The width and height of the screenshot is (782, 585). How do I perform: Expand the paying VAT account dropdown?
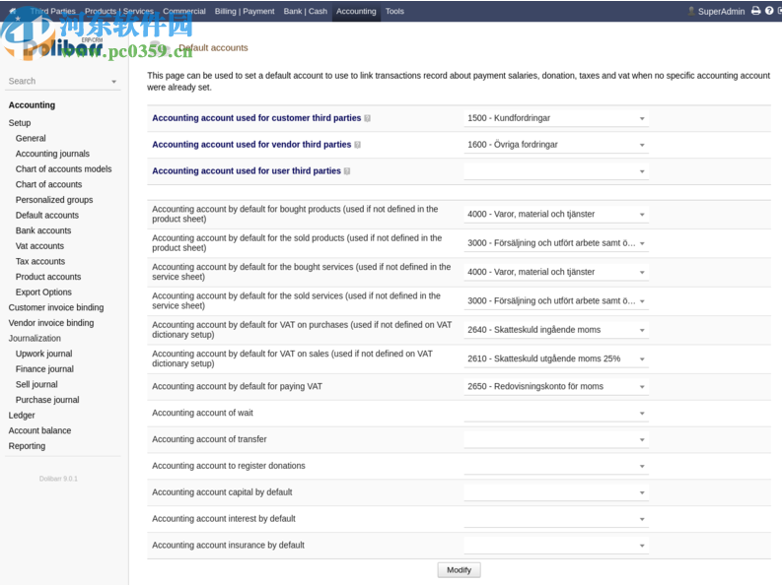pyautogui.click(x=556, y=387)
